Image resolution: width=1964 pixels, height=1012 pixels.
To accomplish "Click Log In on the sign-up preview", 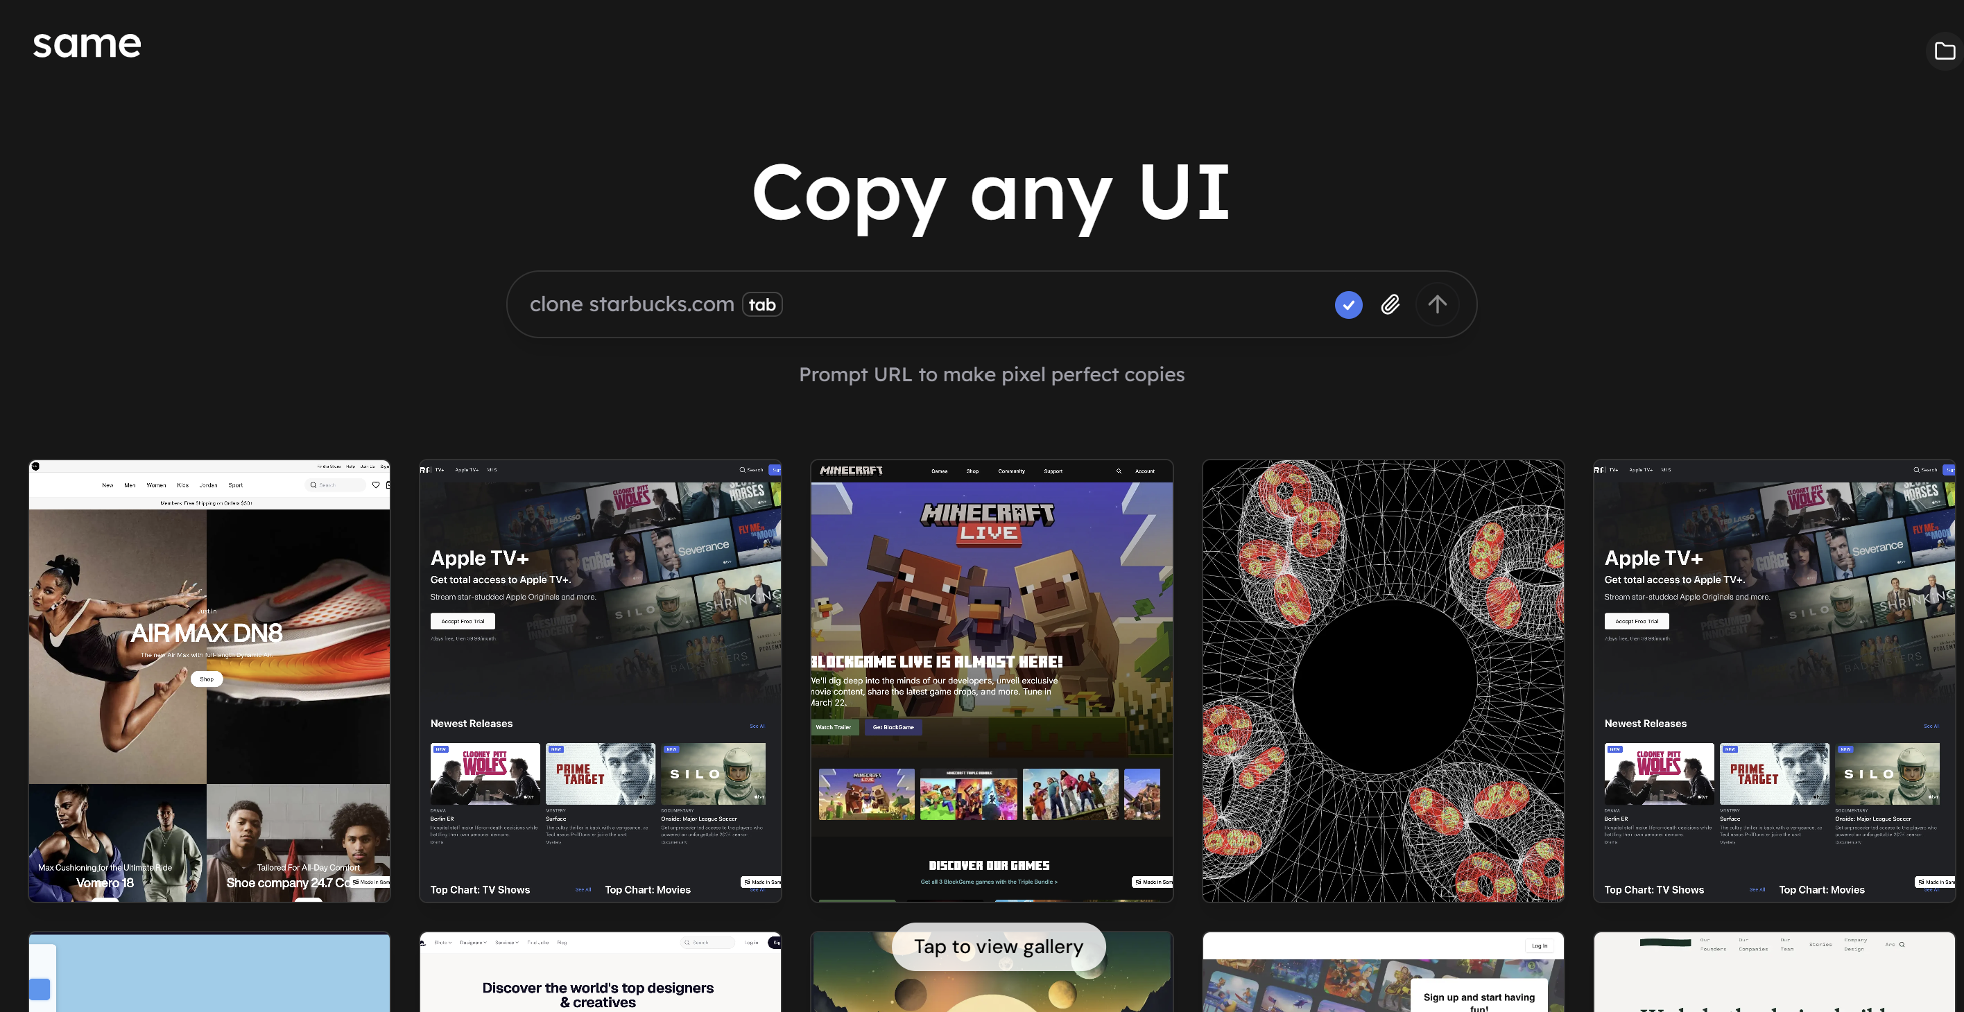I will click(1540, 945).
